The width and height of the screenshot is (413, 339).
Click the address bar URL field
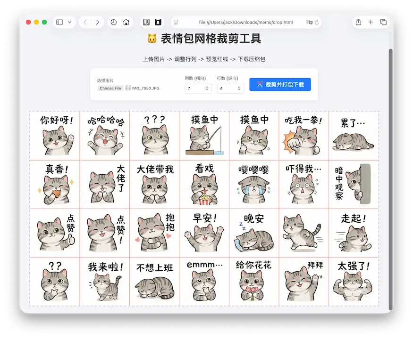coord(245,22)
